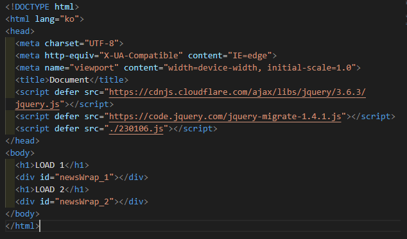The width and height of the screenshot is (407, 239).
Task: Follow the ./230106.js script path
Action: pos(136,129)
